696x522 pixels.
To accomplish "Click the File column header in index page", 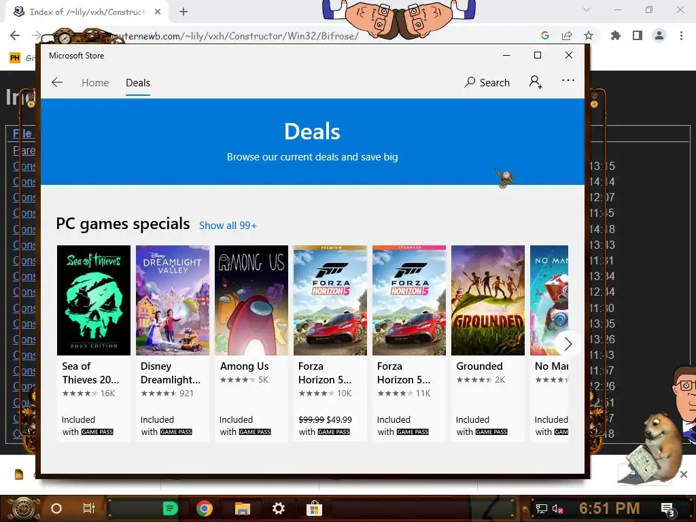I will coord(22,133).
